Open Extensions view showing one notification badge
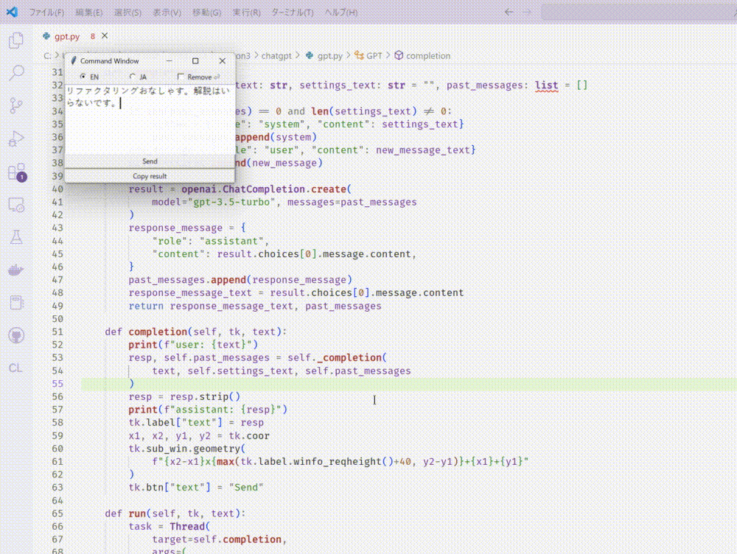 pos(15,172)
